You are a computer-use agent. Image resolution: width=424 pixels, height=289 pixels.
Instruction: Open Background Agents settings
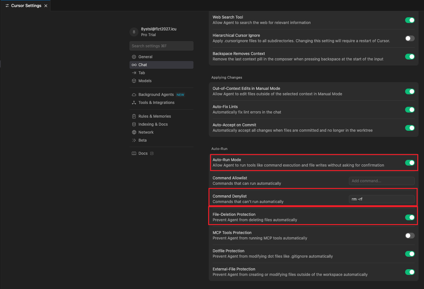pyautogui.click(x=161, y=95)
